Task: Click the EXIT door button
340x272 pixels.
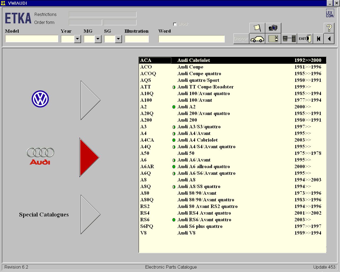Action: click(x=305, y=39)
